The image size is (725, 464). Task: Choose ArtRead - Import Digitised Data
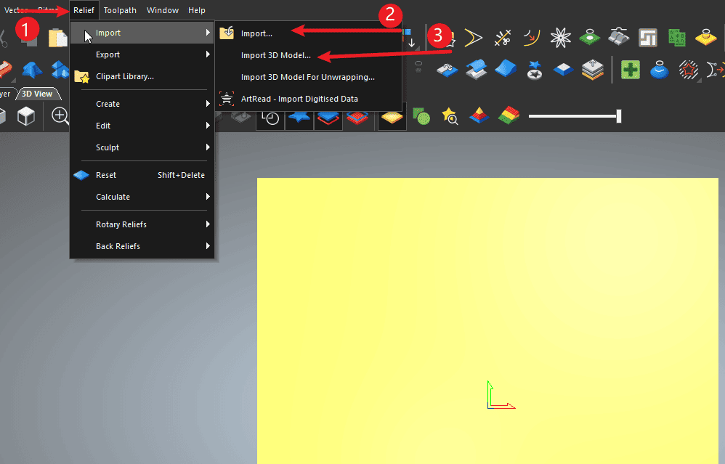[x=299, y=99]
